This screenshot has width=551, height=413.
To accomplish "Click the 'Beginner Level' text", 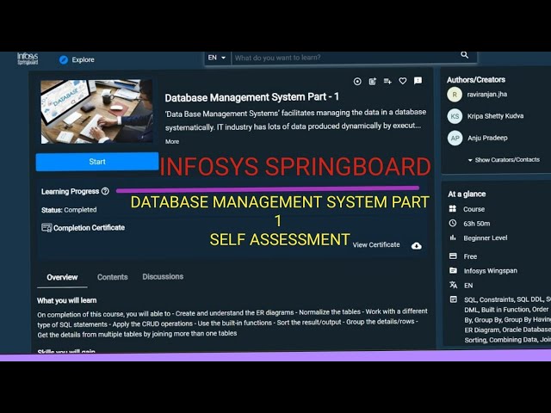I will (x=486, y=238).
